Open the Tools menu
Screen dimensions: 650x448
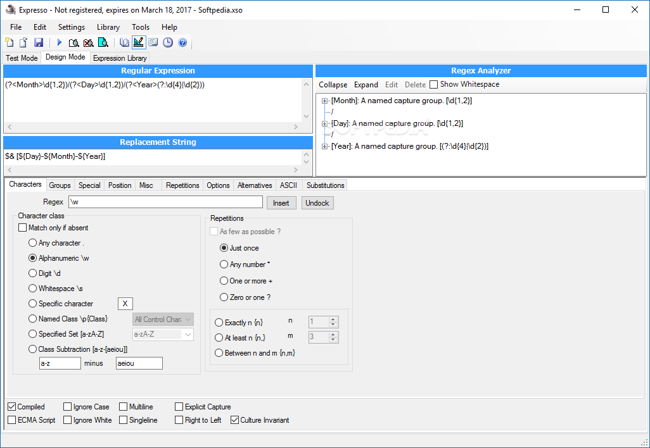pos(141,27)
